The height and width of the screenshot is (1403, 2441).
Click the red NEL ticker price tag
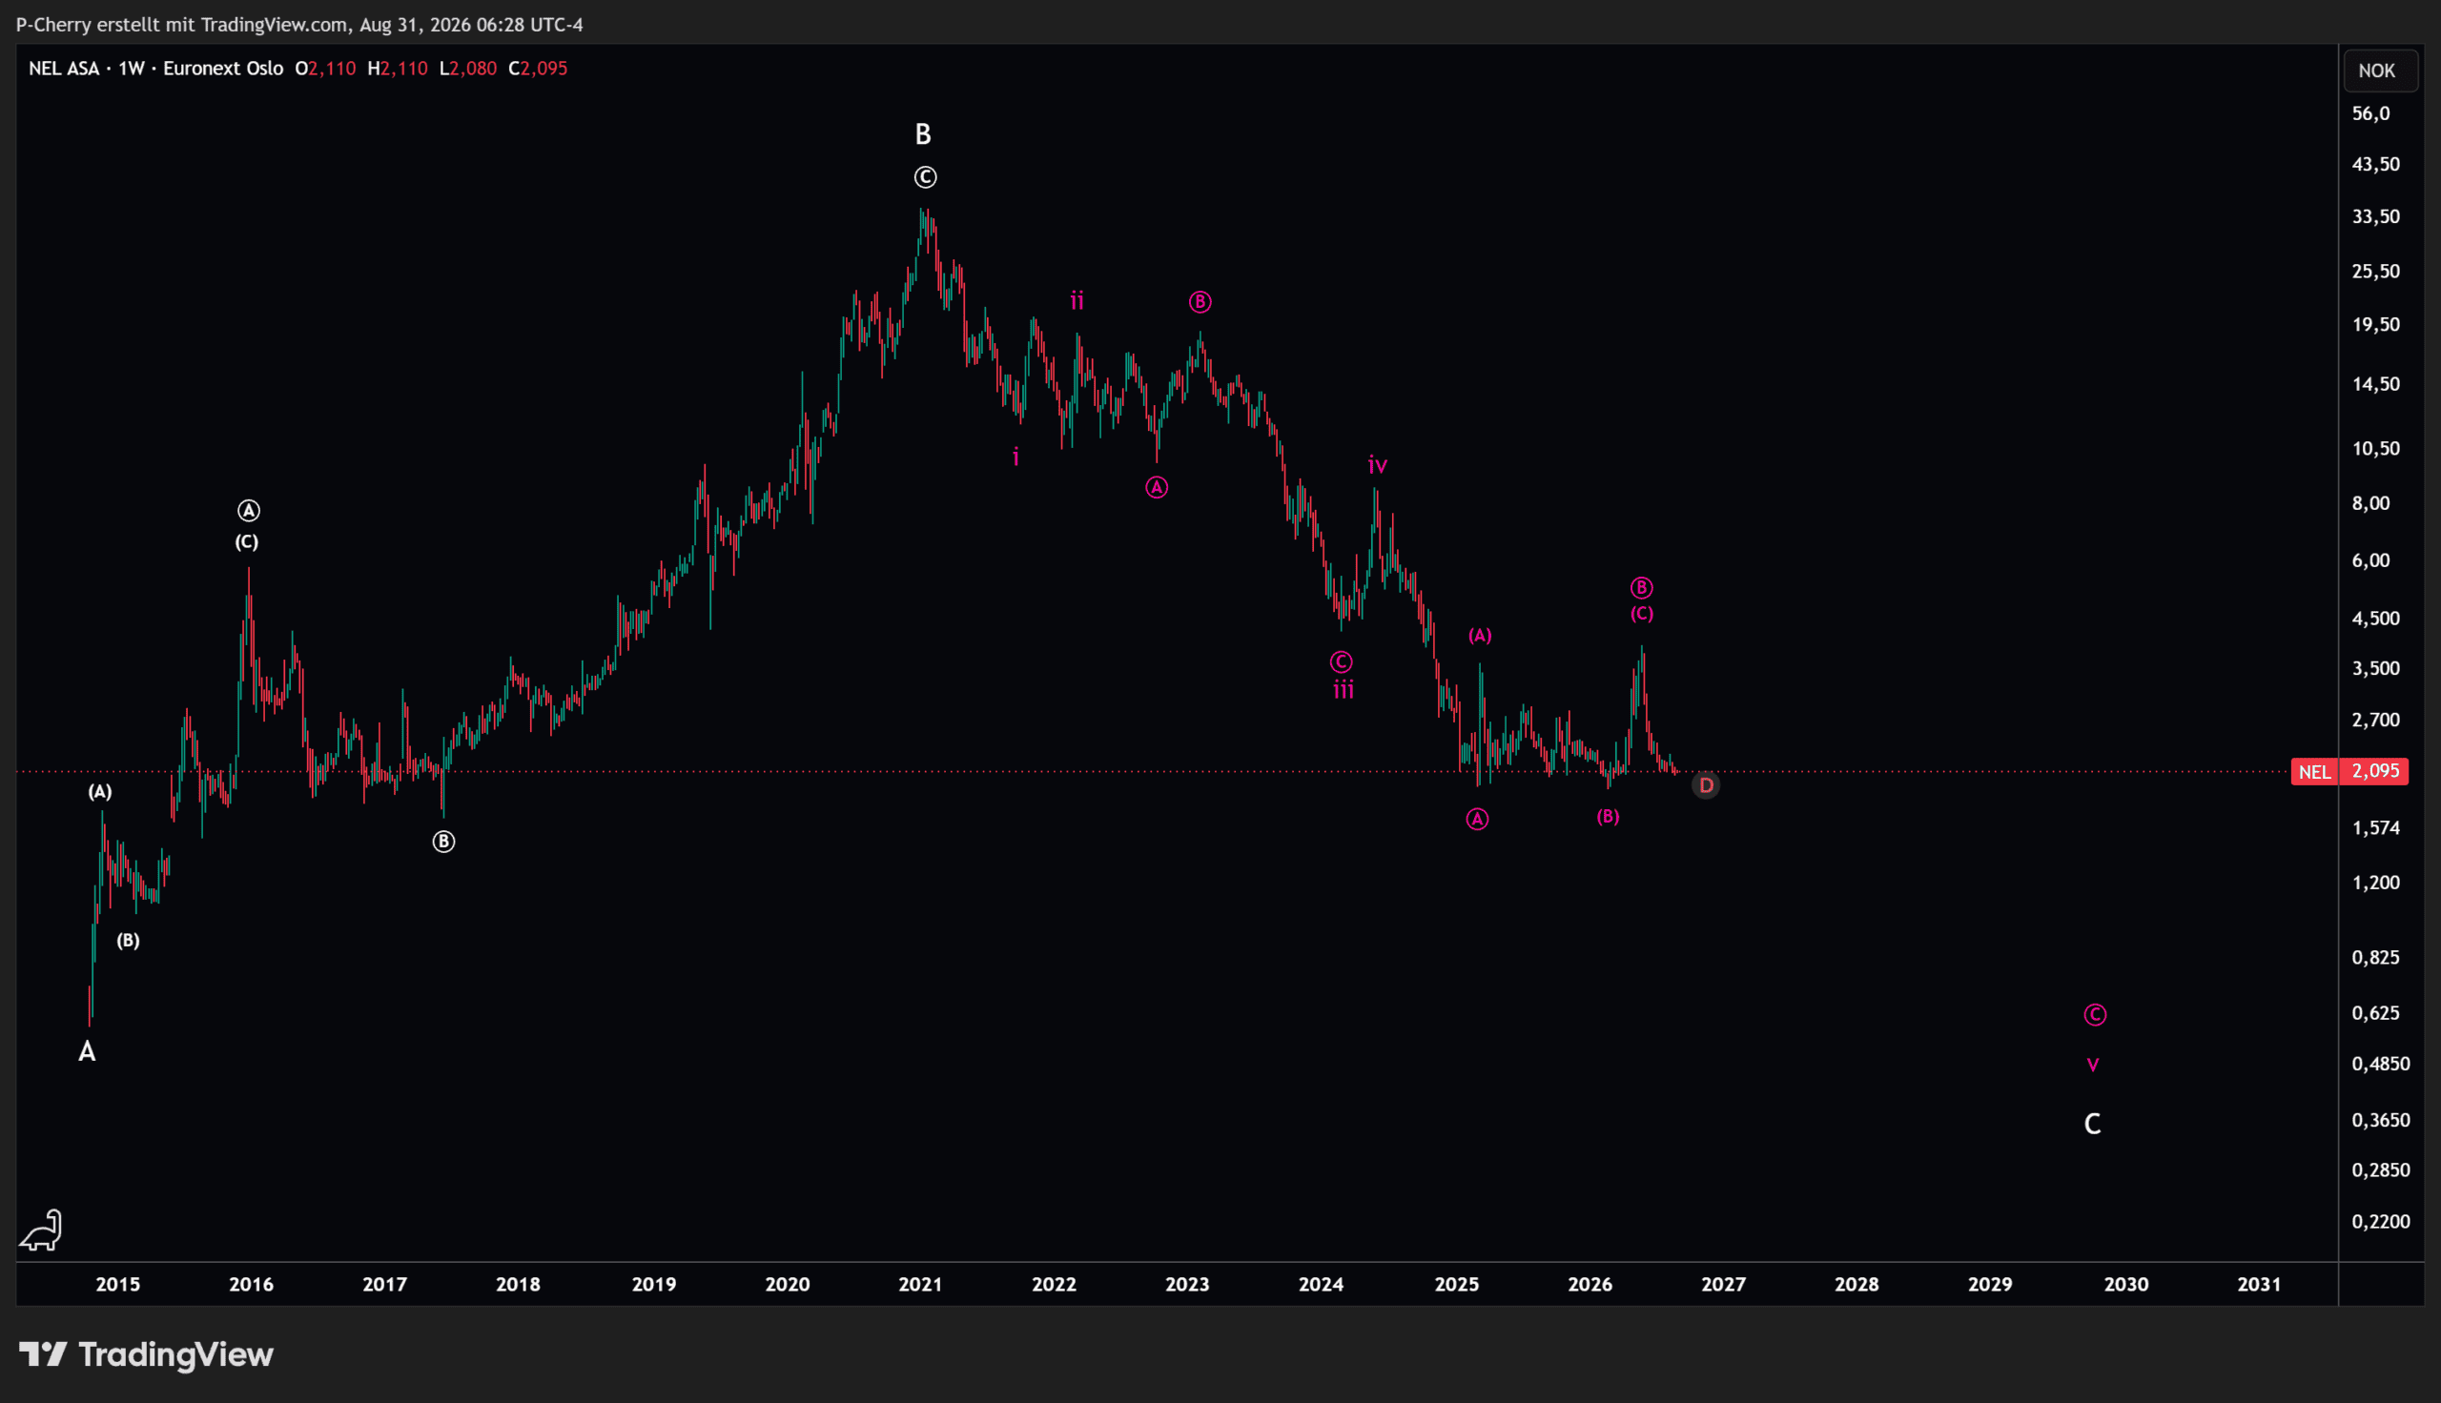[x=2314, y=772]
